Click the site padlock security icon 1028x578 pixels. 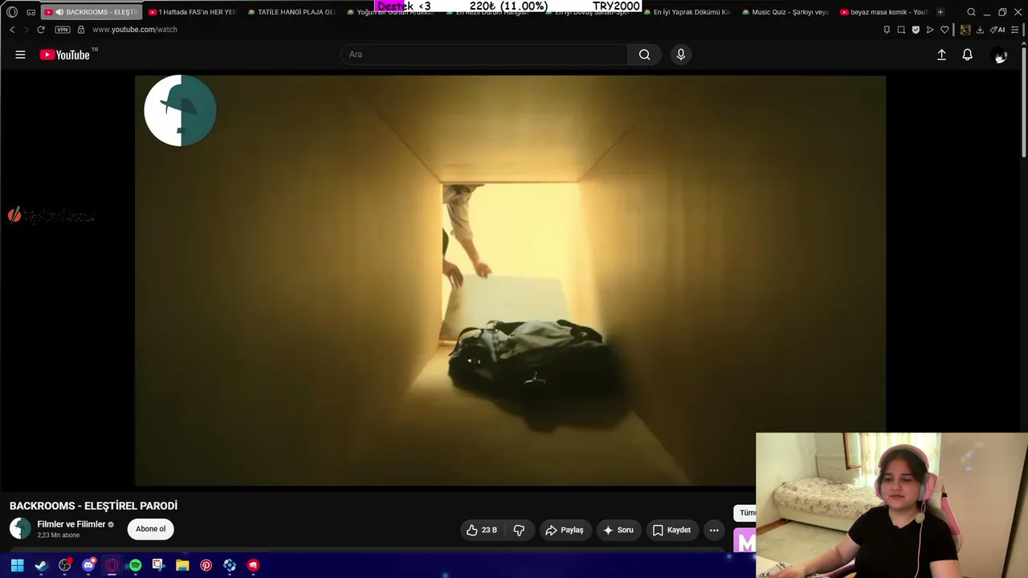point(81,30)
